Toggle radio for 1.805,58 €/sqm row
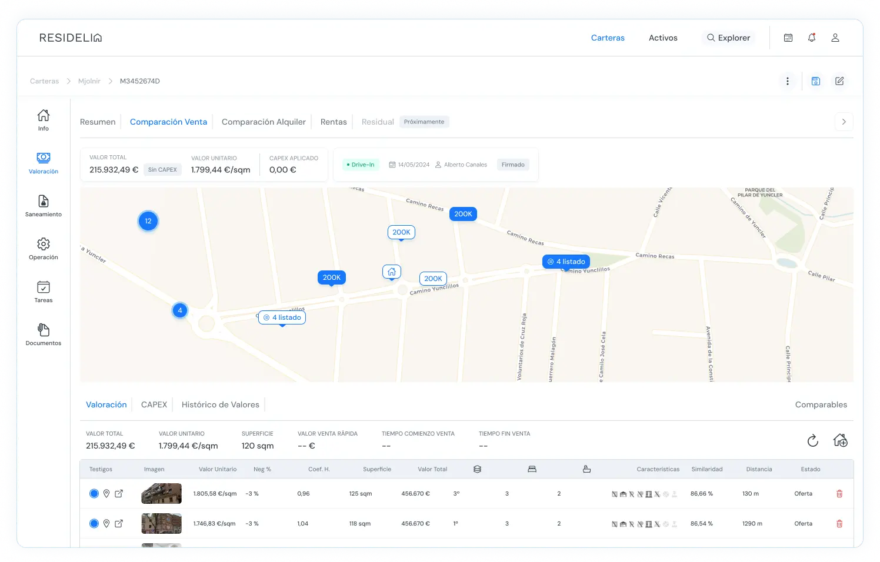Image resolution: width=880 pixels, height=562 pixels. point(94,493)
